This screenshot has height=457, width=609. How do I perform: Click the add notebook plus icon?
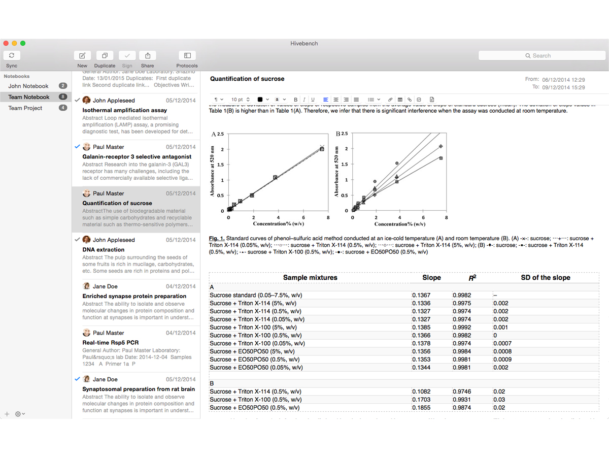(x=7, y=414)
